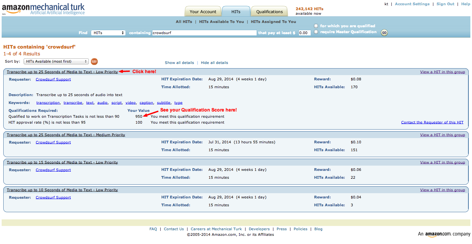Image resolution: width=472 pixels, height=244 pixels.
Task: Click the '1-4 of 4 Results' text
Action: tap(22, 54)
